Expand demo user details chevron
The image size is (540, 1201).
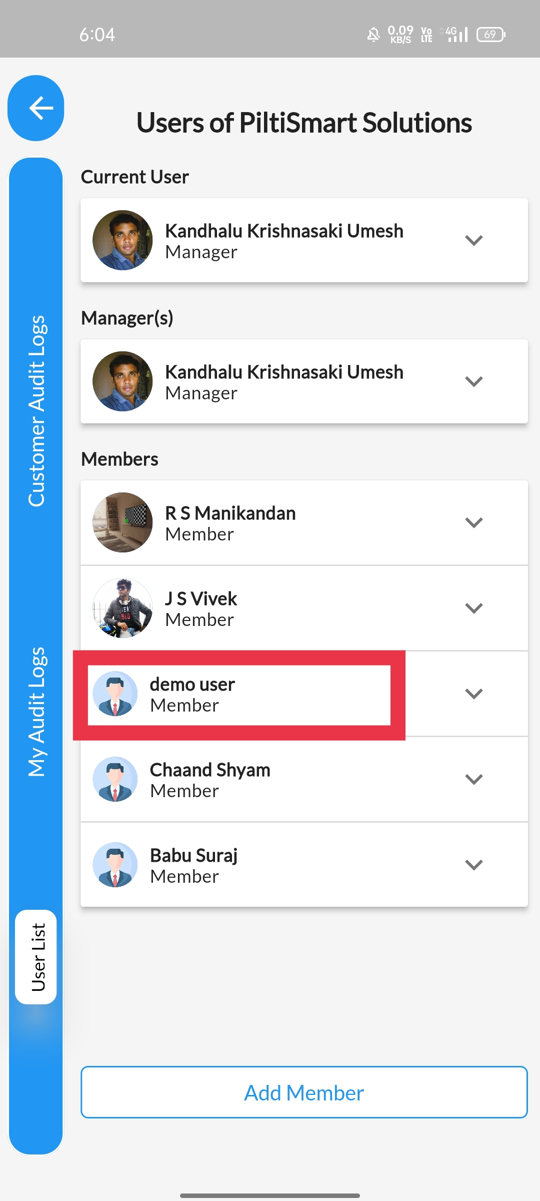473,694
